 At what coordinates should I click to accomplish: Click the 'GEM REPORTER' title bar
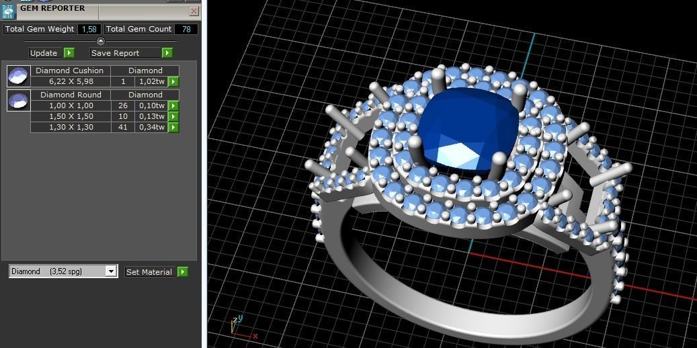tap(100, 11)
